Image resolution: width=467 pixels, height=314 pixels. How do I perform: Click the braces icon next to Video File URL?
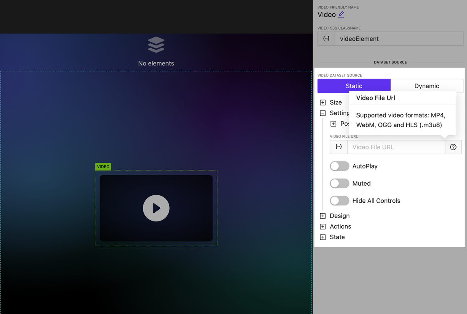(339, 147)
